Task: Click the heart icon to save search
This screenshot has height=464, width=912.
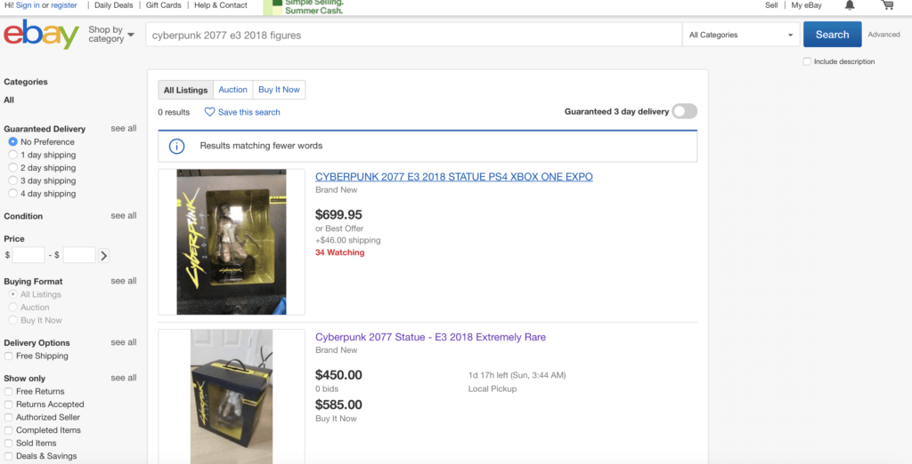Action: (x=209, y=112)
